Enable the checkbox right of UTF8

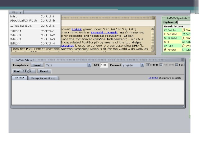click(x=161, y=65)
